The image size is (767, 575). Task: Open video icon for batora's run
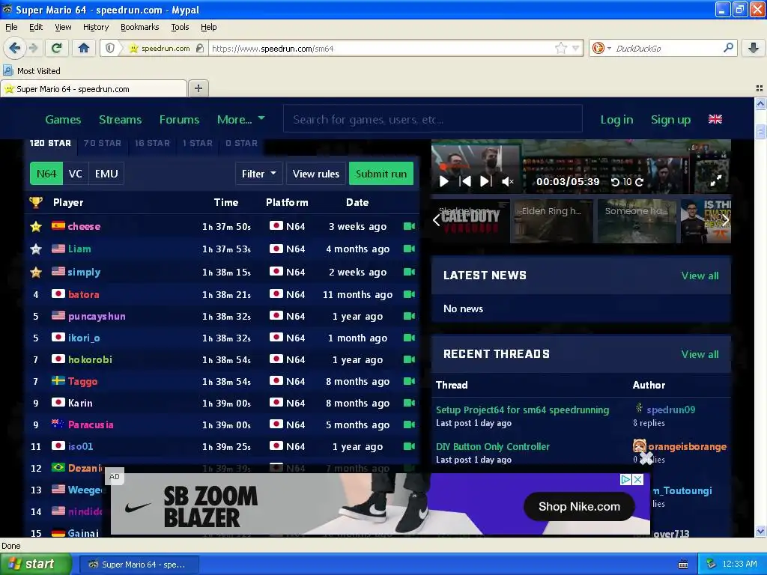pos(409,293)
